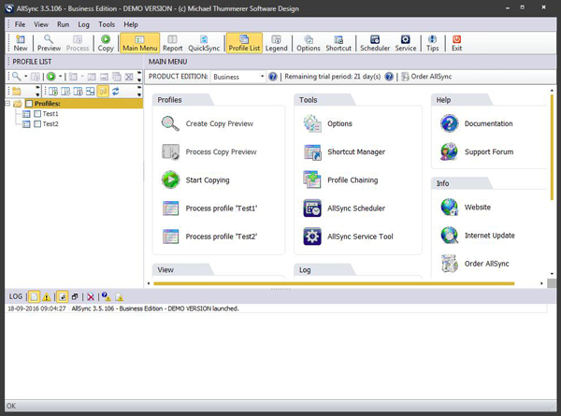Open Profile Chaining

click(x=340, y=179)
